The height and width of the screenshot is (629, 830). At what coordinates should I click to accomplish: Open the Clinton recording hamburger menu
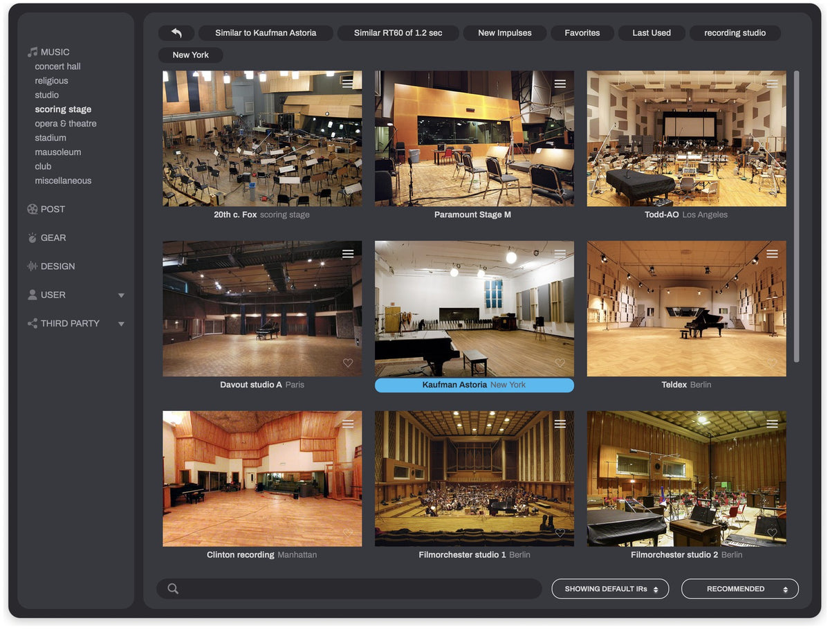[348, 424]
